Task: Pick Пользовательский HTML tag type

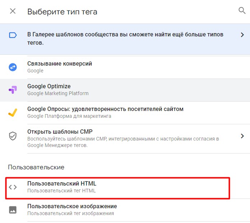Action: pyautogui.click(x=62, y=184)
